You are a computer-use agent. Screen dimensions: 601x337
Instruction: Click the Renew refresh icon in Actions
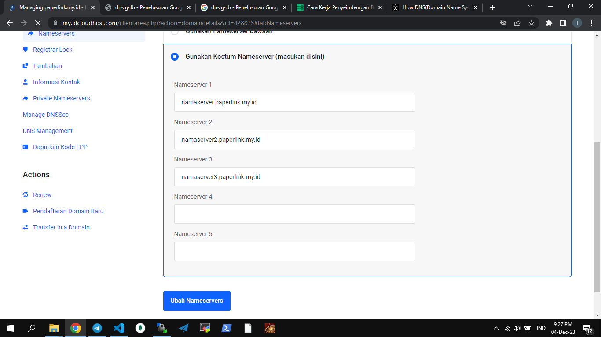point(25,195)
